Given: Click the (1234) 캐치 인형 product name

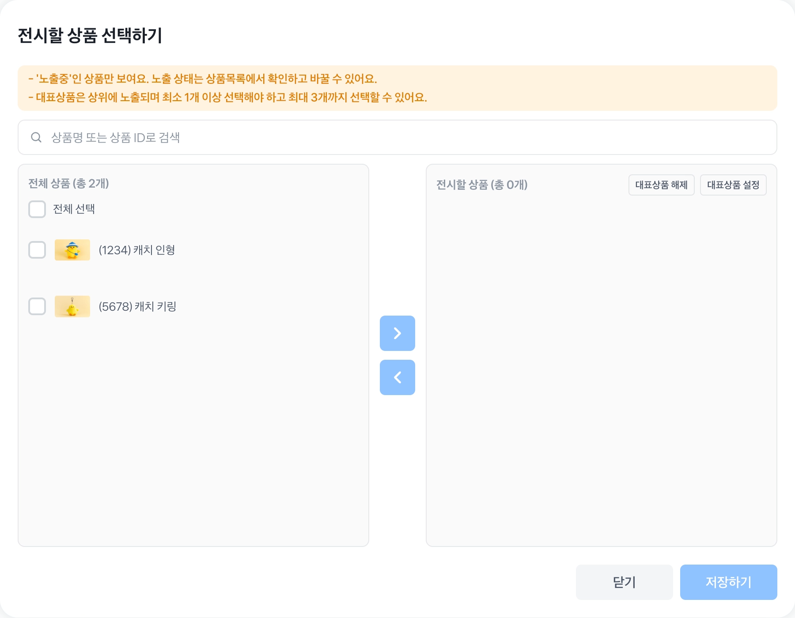Looking at the screenshot, I should 137,250.
